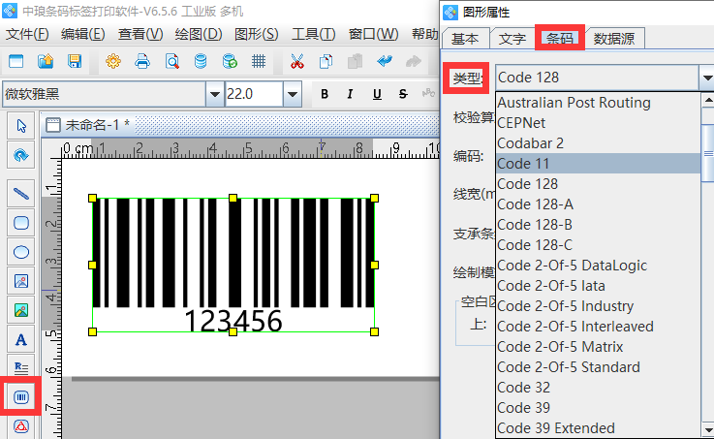Click the scissors cut icon
The height and width of the screenshot is (439, 714).
[296, 62]
